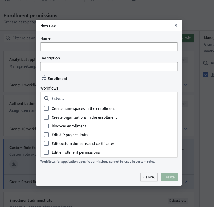
Task: Click the workflows Filter field
Action: pyautogui.click(x=109, y=98)
